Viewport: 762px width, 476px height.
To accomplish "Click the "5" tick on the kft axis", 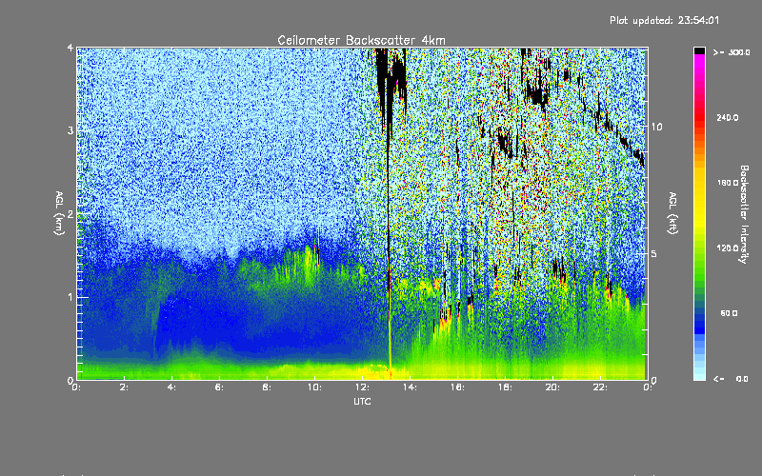I will 654,254.
